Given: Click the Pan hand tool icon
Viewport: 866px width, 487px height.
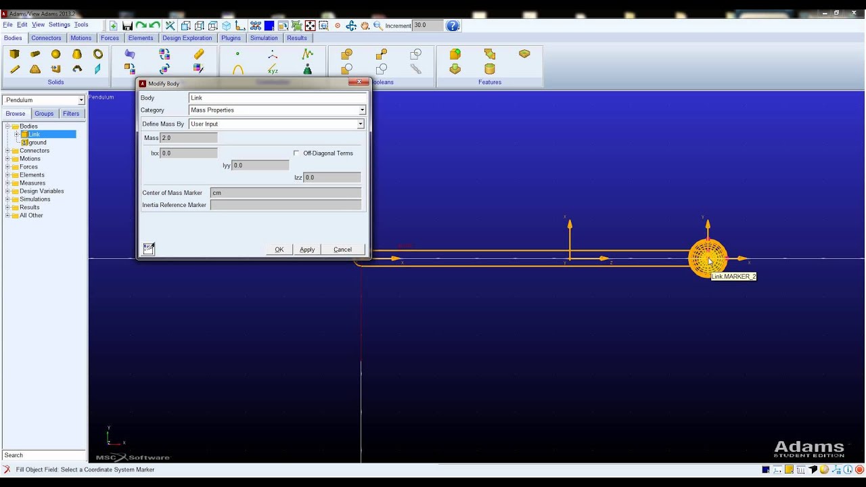Looking at the screenshot, I should (x=365, y=26).
